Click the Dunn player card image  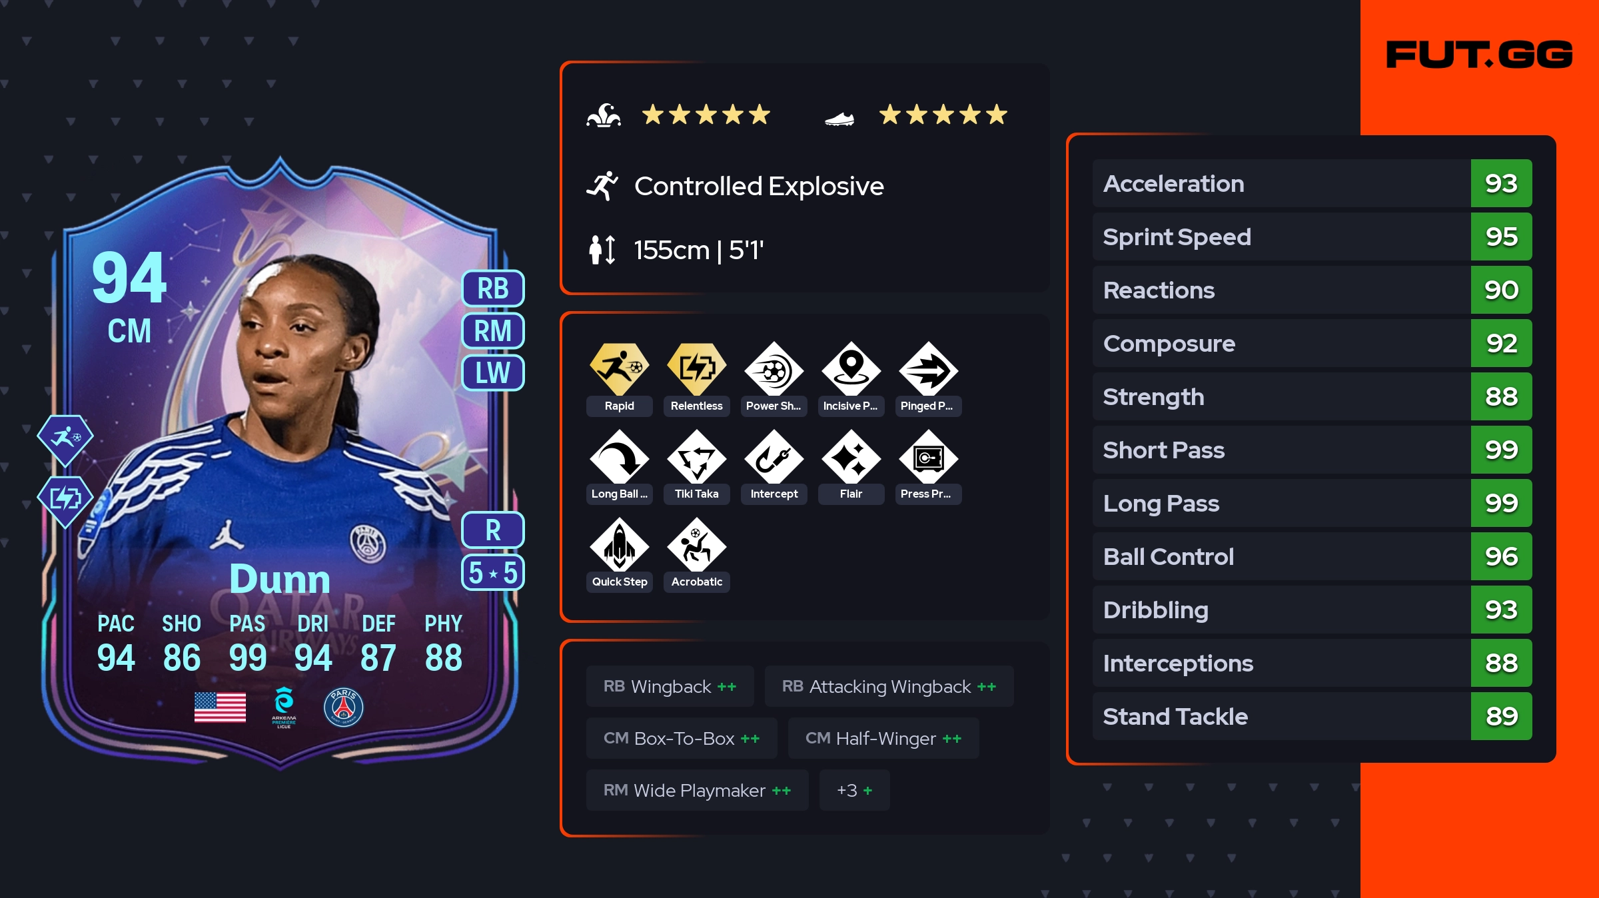(280, 463)
